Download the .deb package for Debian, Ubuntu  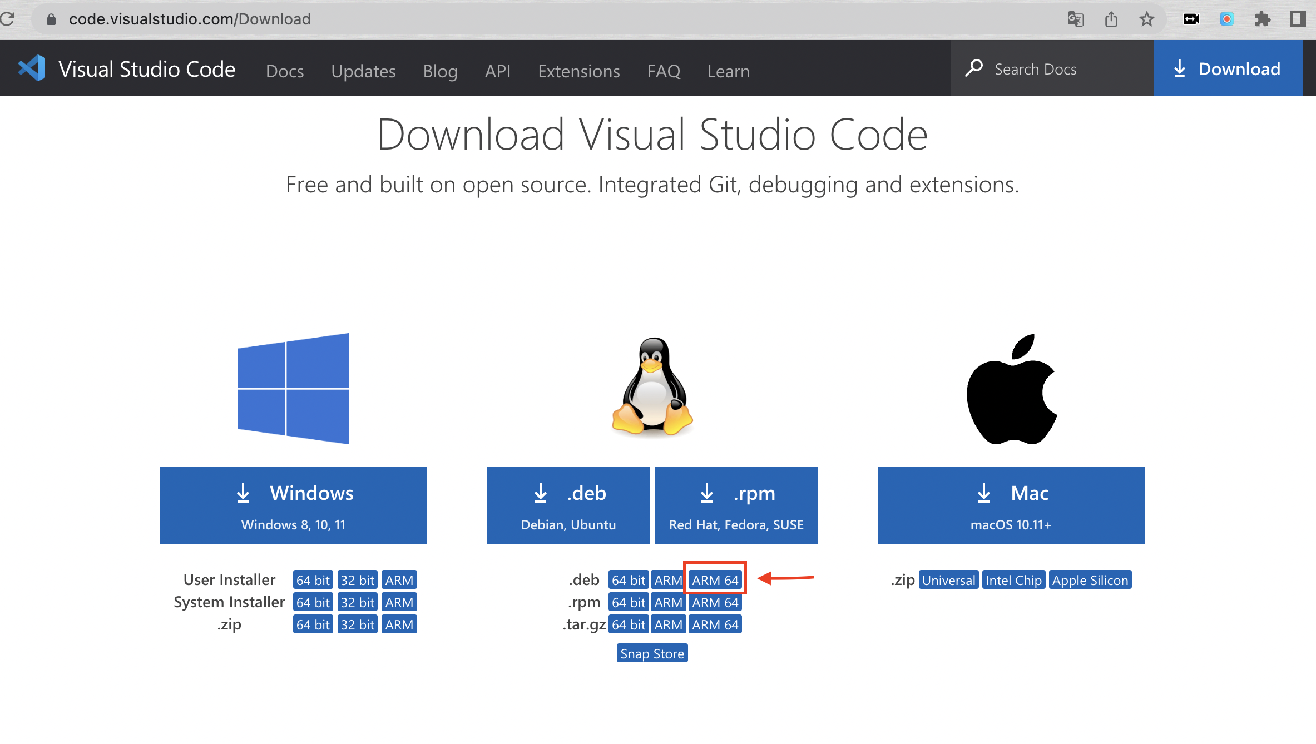point(568,505)
